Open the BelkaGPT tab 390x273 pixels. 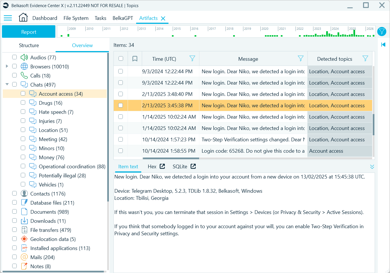pyautogui.click(x=123, y=18)
